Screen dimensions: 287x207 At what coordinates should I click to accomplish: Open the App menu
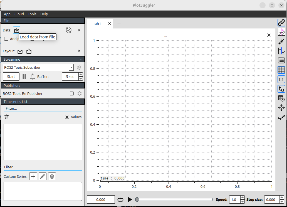pyautogui.click(x=7, y=14)
